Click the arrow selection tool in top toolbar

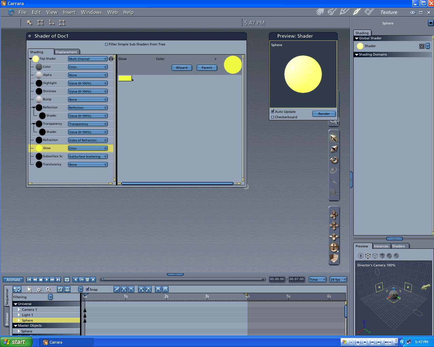pos(29,23)
